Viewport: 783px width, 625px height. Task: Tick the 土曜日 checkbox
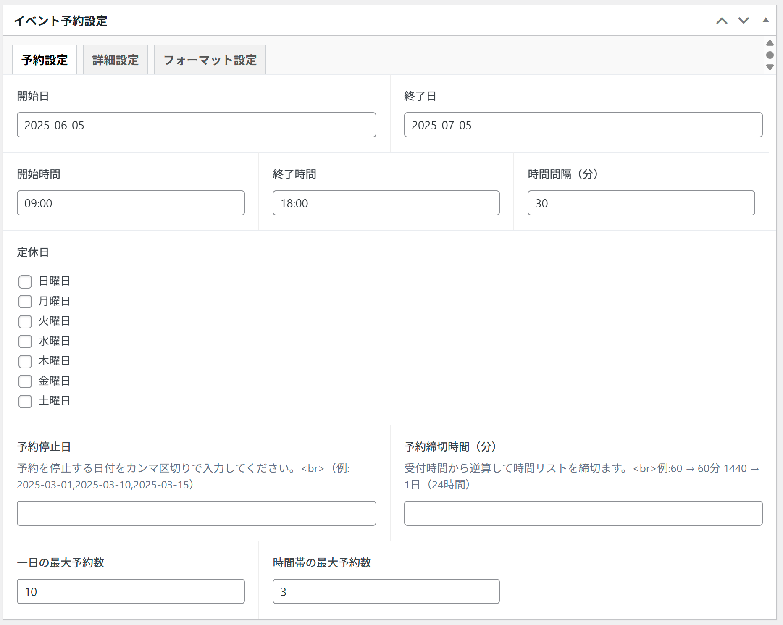click(25, 402)
